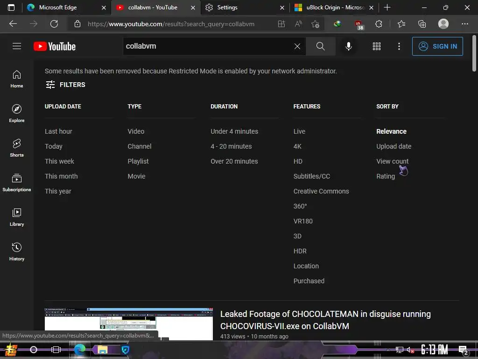Open Library in the sidebar
The height and width of the screenshot is (359, 478).
[x=17, y=217]
